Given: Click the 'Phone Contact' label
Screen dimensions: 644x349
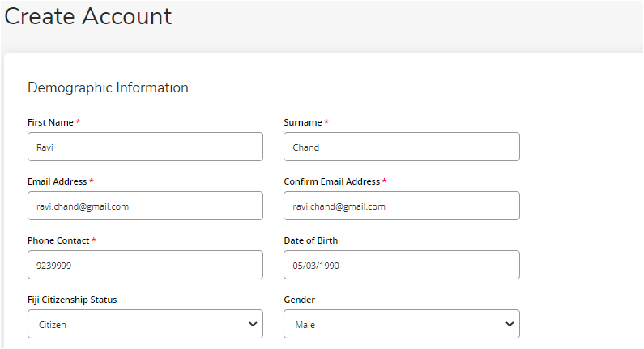Looking at the screenshot, I should point(58,240).
